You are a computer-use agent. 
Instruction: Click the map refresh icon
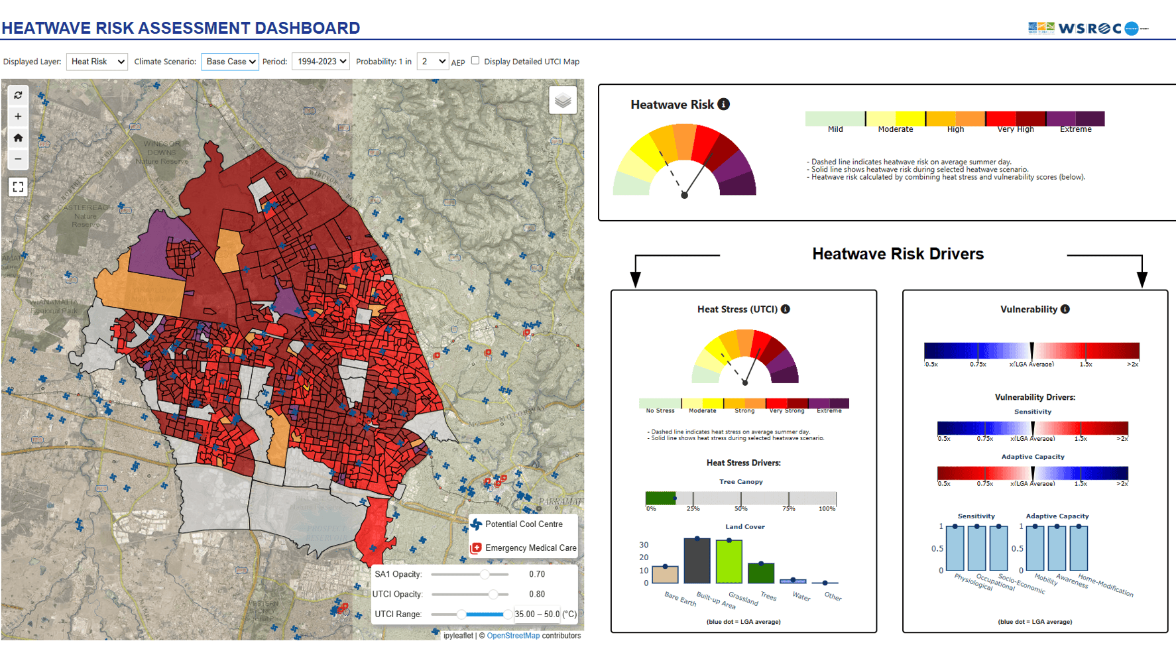click(x=18, y=95)
